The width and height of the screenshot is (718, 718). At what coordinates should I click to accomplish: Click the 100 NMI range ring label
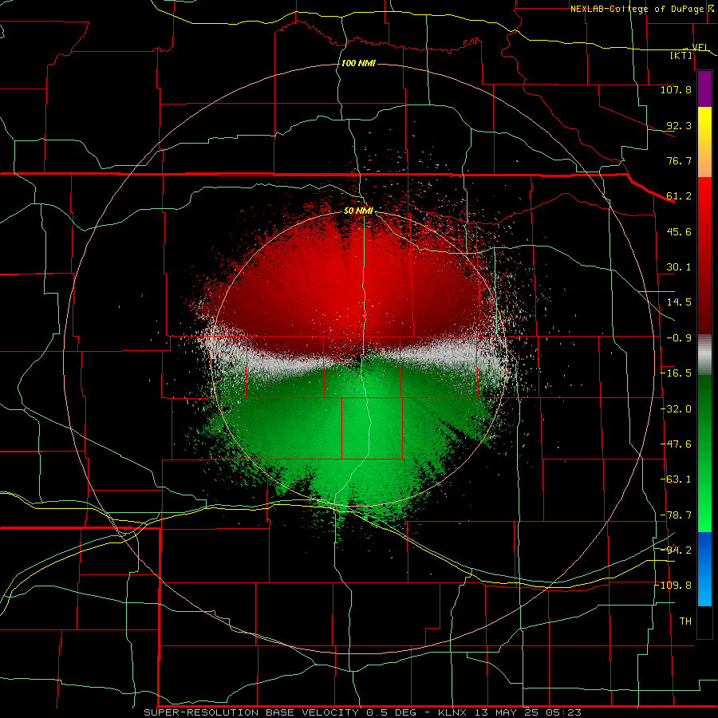[358, 63]
